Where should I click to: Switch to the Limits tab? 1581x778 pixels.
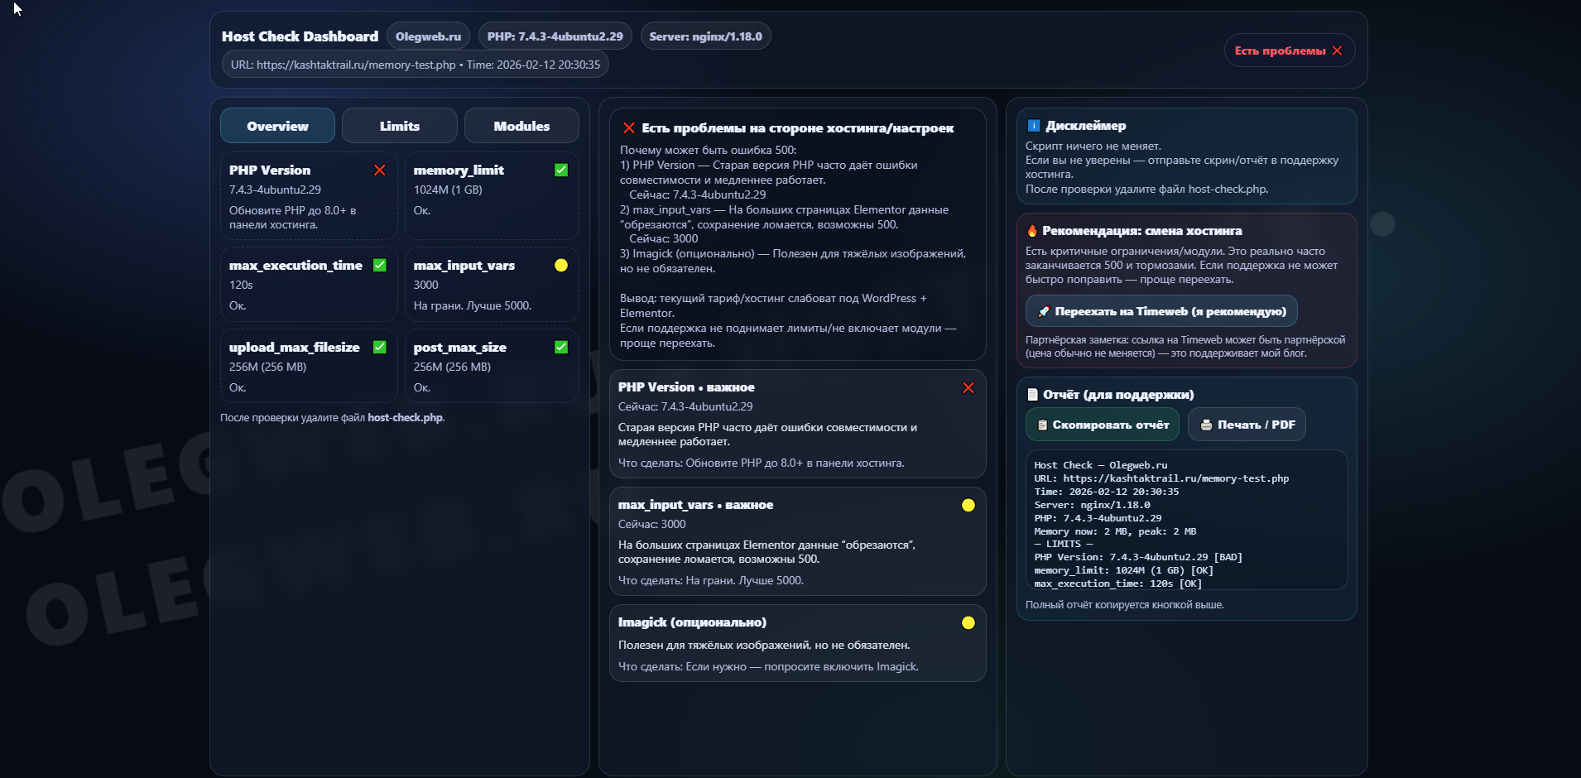400,126
